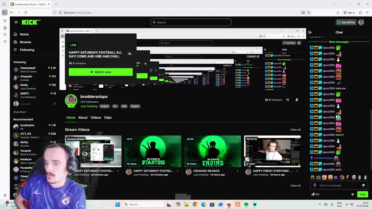Open the 43:34 Stream Is Ending video
Viewport: 372px width, 209px height.
(x=213, y=151)
